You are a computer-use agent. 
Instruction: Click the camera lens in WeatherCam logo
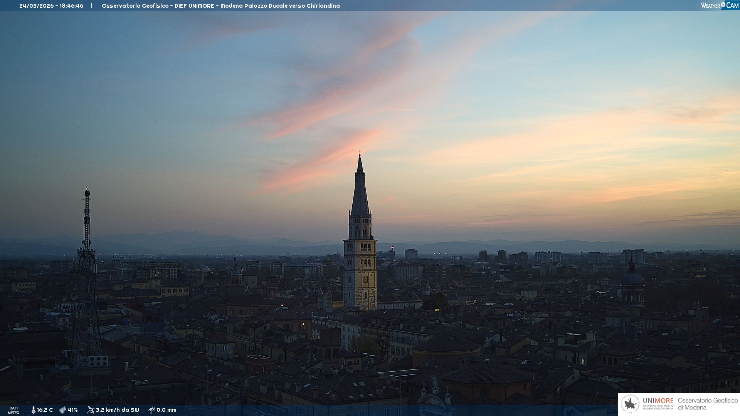pos(723,4)
